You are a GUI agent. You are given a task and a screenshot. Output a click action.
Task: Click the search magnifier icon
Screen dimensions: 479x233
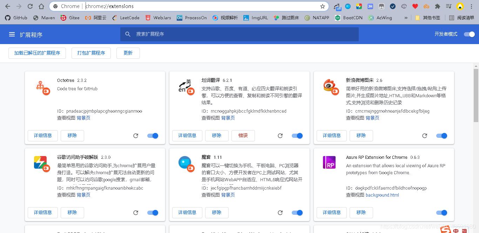coord(128,34)
